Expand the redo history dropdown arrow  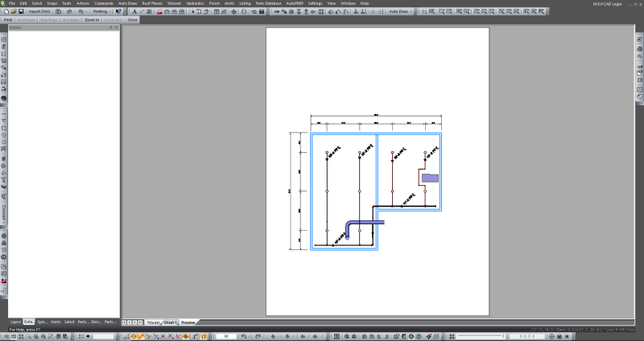(88, 11)
